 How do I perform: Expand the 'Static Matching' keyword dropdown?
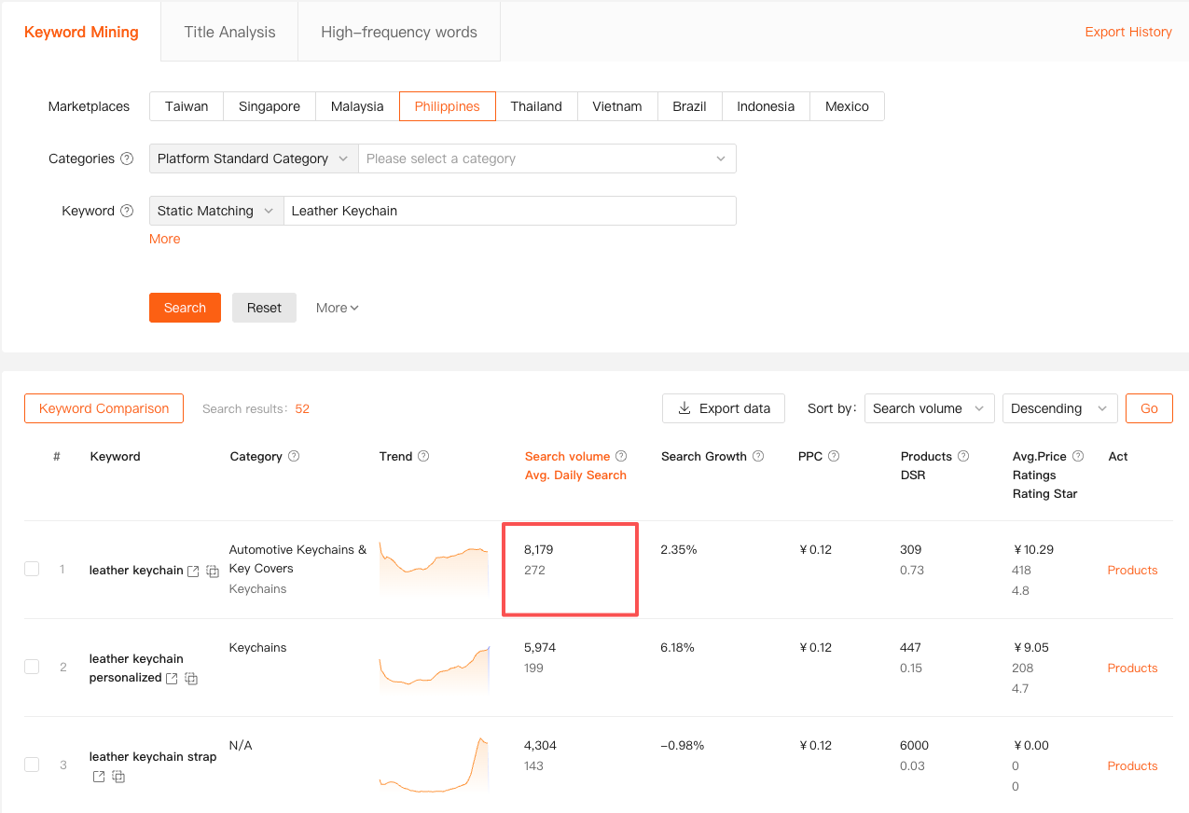tap(215, 211)
